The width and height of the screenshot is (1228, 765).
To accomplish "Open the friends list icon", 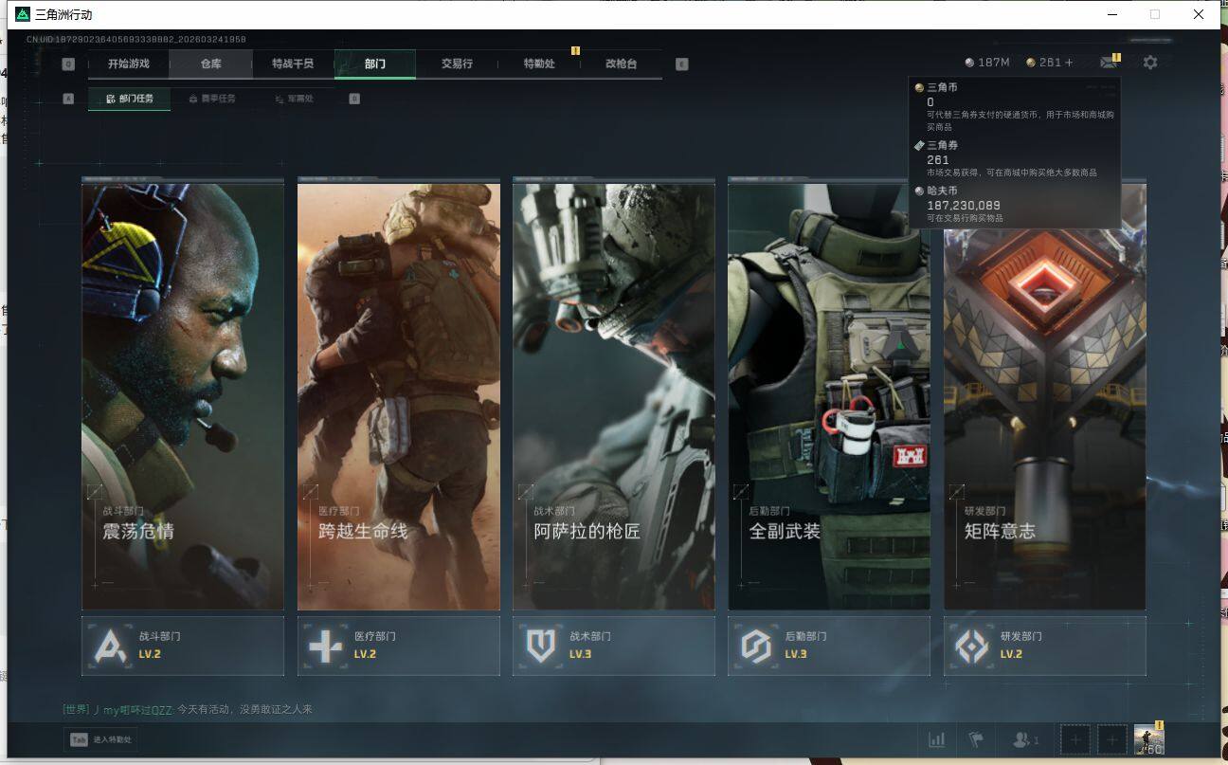I will point(1026,739).
